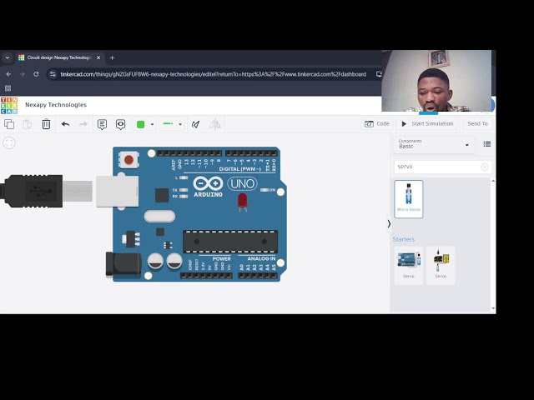534x400 pixels.
Task: Close the Circuit design browser tab
Action: click(x=98, y=57)
